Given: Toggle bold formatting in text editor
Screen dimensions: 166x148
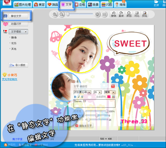Looking at the screenshot, I should click(75, 97).
